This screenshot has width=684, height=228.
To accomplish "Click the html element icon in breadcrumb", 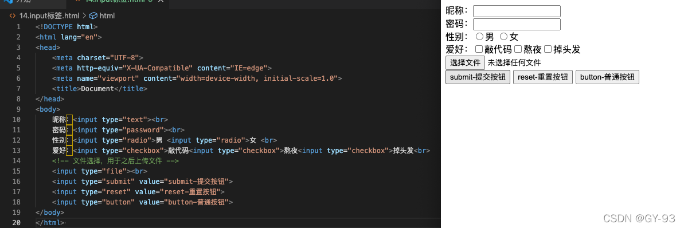I will coord(93,15).
